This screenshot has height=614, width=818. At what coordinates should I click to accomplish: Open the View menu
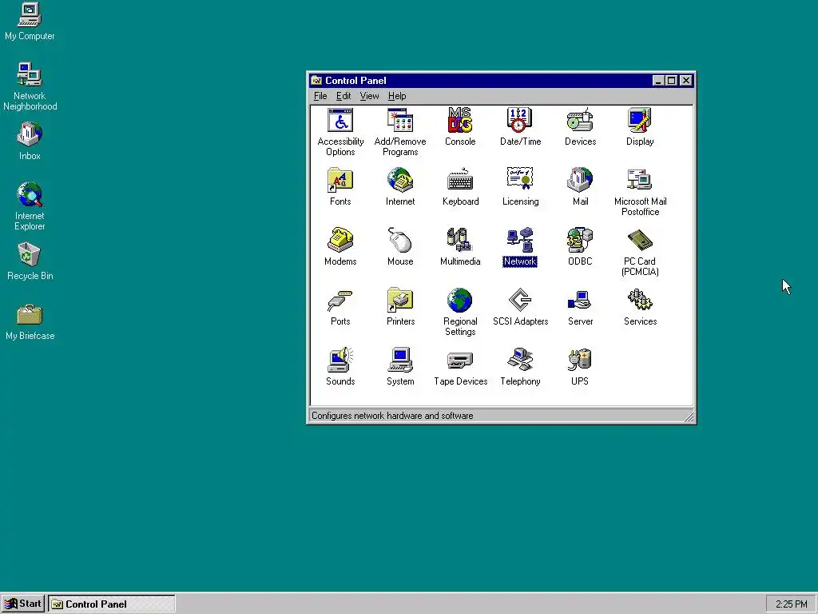pyautogui.click(x=369, y=96)
